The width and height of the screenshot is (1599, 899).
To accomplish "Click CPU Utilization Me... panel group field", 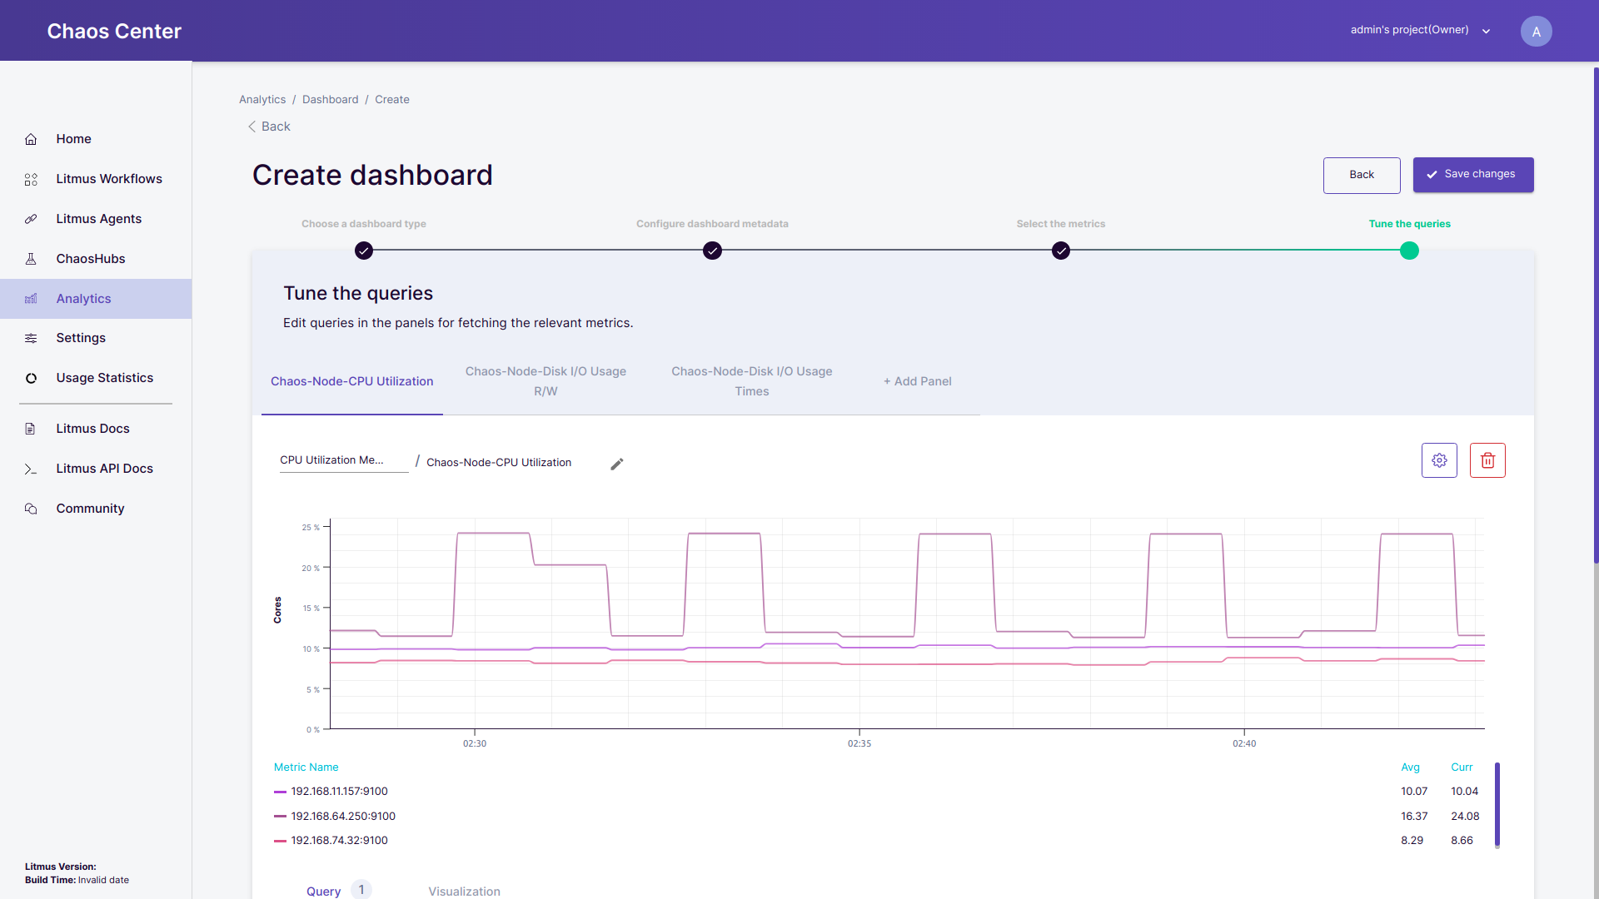I will point(343,460).
